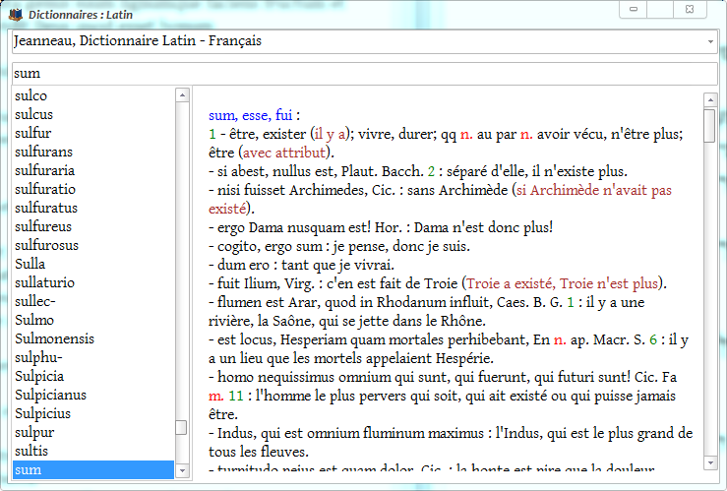Viewport: 727px width, 491px height.
Task: Click definition pane scrollbar down arrow
Action: (710, 462)
